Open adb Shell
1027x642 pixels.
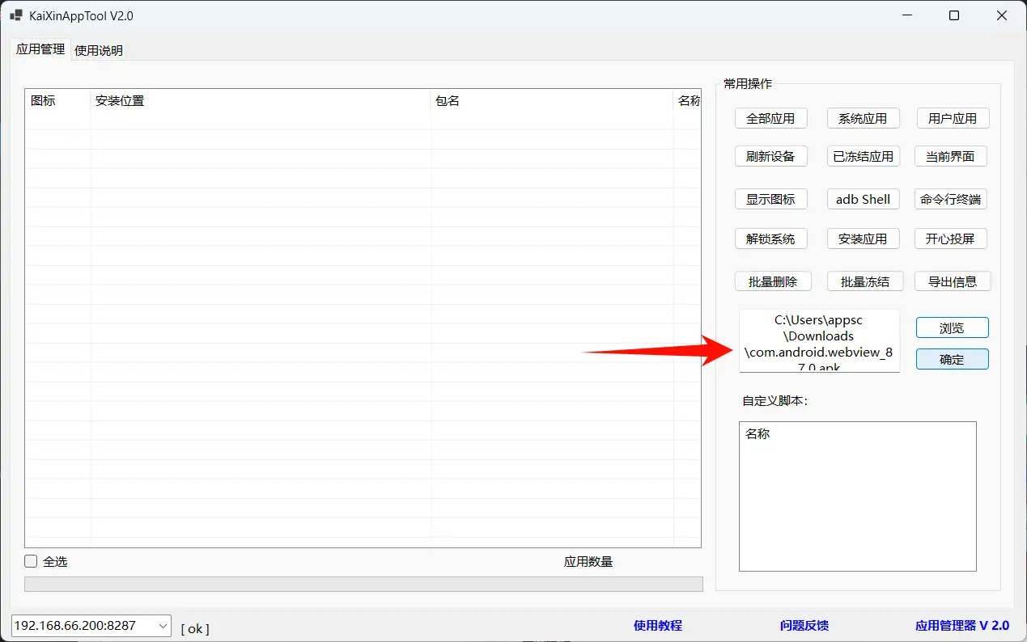pyautogui.click(x=863, y=199)
